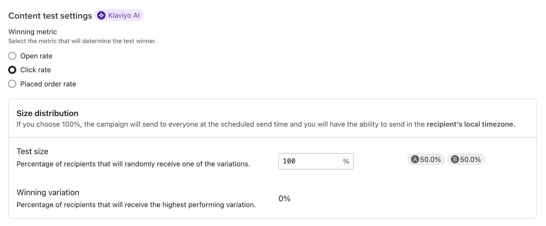
Task: Click the circular A variation badge
Action: tap(414, 159)
